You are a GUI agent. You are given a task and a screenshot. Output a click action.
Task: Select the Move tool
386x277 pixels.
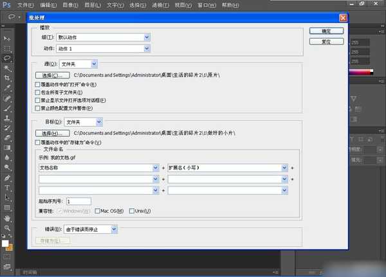(x=8, y=39)
